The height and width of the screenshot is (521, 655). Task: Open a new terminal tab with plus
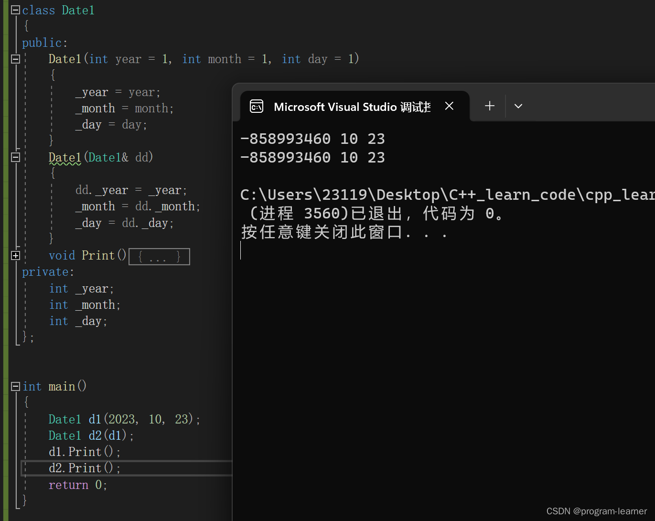pyautogui.click(x=490, y=106)
